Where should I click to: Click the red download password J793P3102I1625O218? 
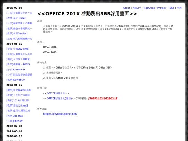(x=103, y=99)
